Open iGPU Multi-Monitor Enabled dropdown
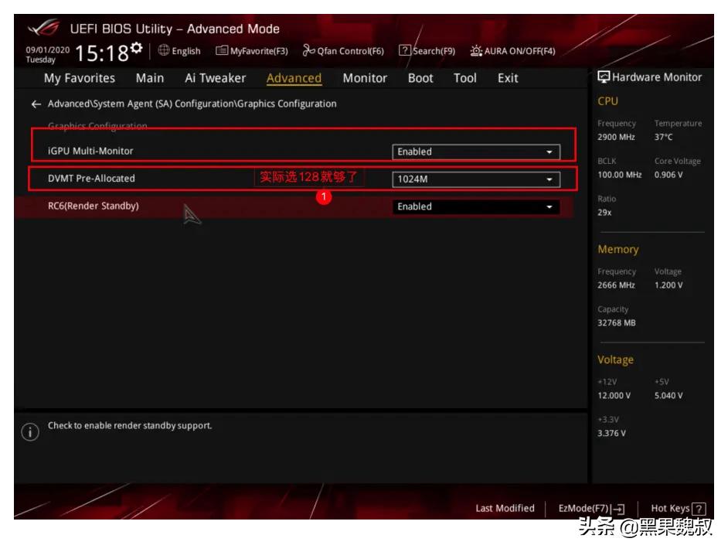 click(476, 152)
